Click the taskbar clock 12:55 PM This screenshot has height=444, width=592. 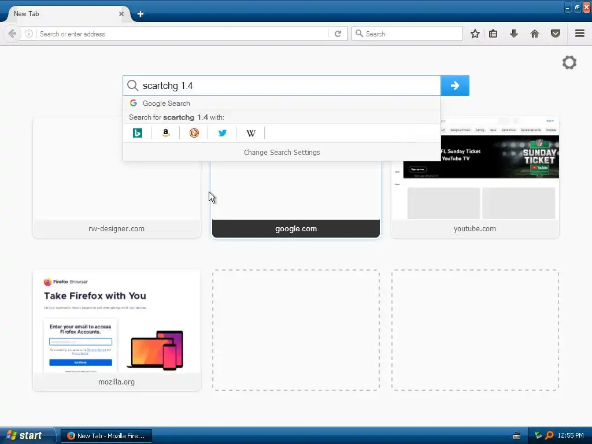tap(571, 435)
